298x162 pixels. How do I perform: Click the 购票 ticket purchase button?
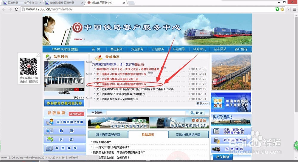pyautogui.click(x=65, y=131)
